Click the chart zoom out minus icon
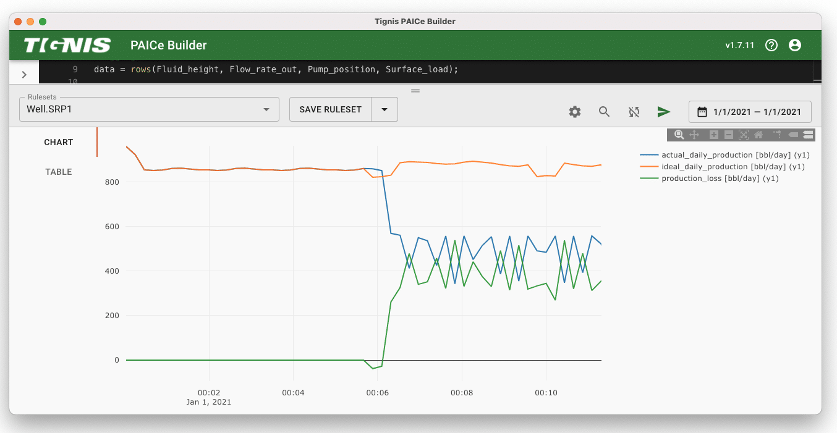 coord(728,135)
